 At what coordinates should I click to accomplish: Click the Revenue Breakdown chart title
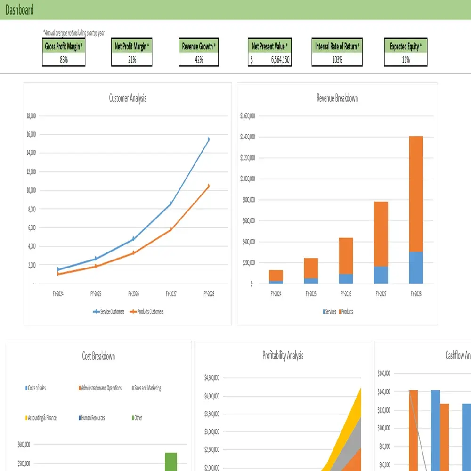[337, 98]
